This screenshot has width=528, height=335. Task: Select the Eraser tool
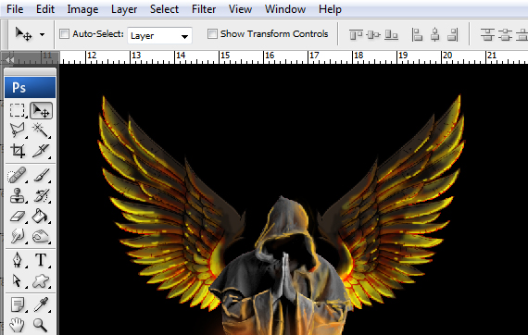pos(18,216)
